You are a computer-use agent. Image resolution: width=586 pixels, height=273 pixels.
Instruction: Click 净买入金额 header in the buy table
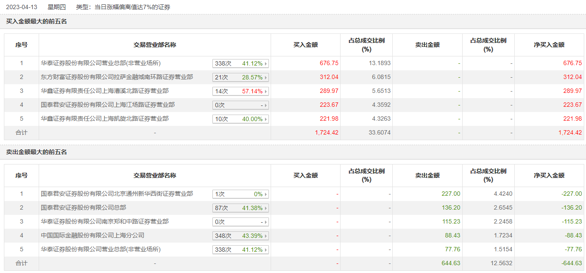click(x=549, y=45)
